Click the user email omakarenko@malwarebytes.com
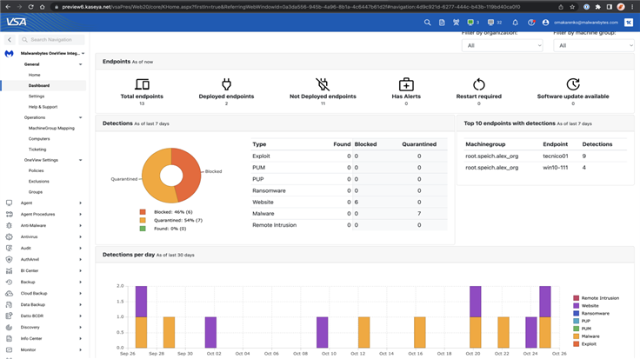The image size is (640, 359). pyautogui.click(x=586, y=23)
